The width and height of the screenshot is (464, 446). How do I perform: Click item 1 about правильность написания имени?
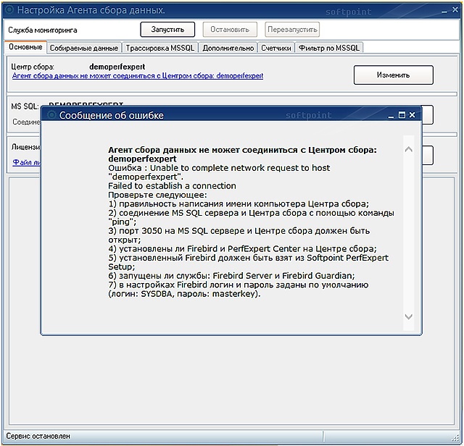(x=239, y=204)
